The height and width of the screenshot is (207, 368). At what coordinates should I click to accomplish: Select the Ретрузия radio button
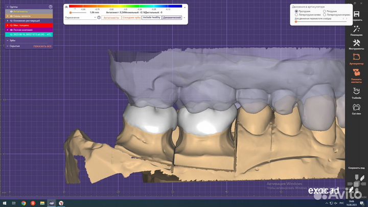[325, 11]
